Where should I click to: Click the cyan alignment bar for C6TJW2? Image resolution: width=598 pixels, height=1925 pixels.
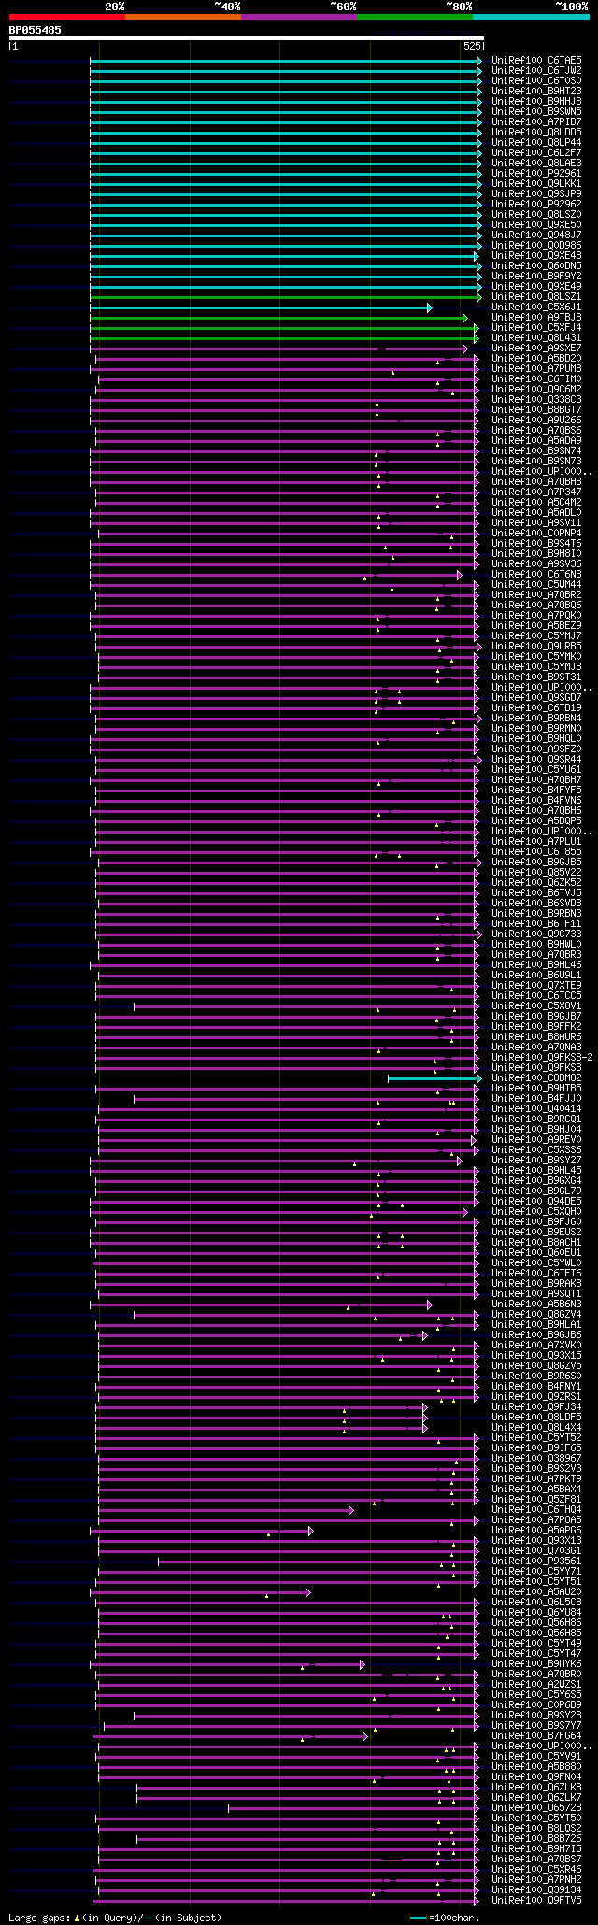pyautogui.click(x=284, y=70)
